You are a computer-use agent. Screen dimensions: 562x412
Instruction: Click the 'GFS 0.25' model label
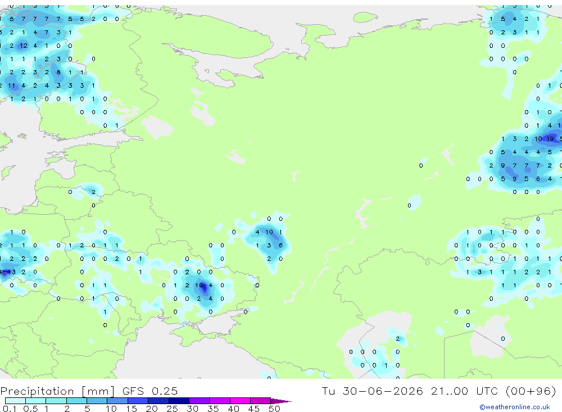[150, 391]
